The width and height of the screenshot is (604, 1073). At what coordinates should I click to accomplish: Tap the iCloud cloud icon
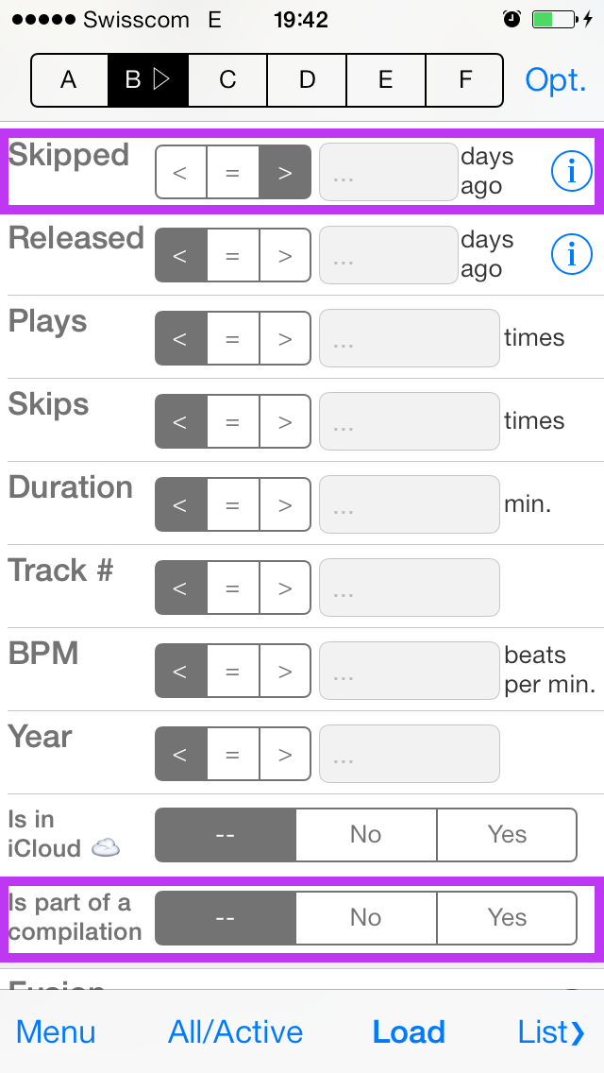(x=106, y=848)
